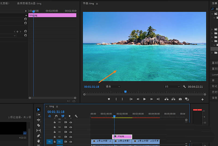Viewport: 218px width, 146px height.
Task: Toggle snap magnet in the timeline
Action: click(x=56, y=116)
